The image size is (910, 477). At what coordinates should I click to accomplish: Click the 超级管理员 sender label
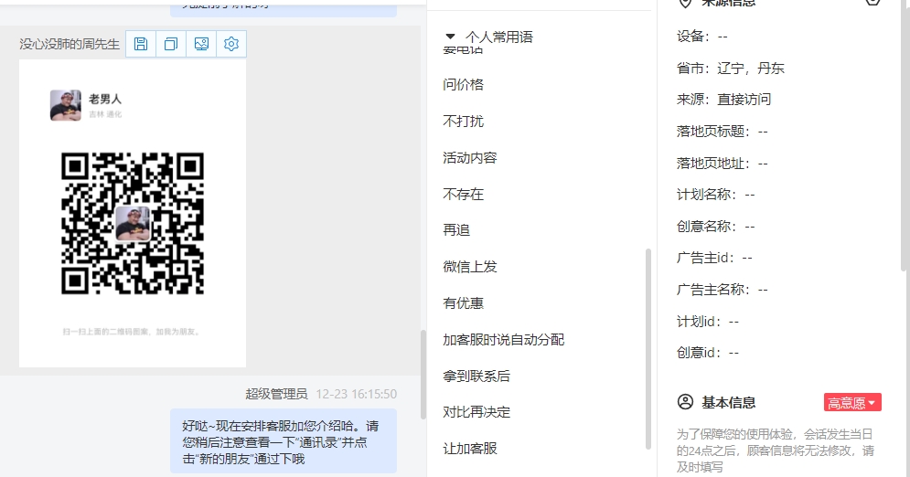click(276, 394)
